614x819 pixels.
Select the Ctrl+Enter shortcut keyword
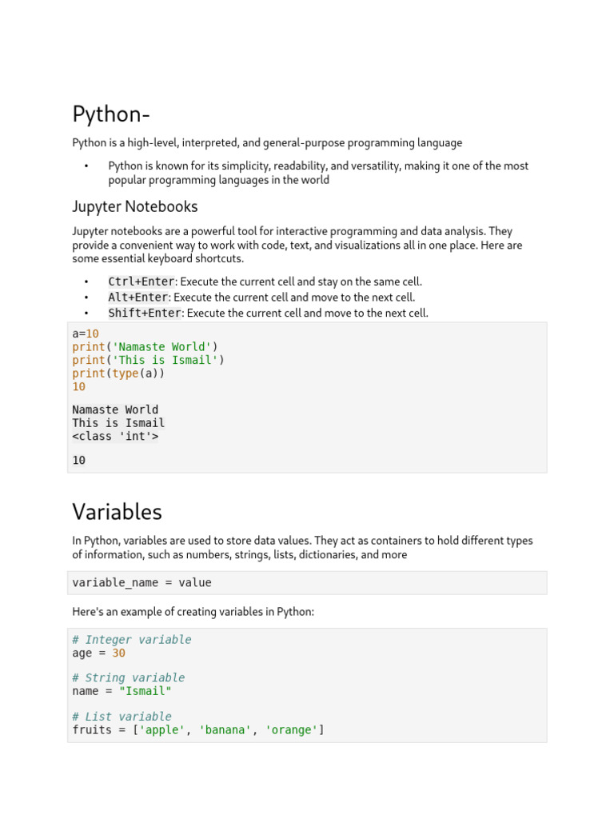click(x=141, y=282)
